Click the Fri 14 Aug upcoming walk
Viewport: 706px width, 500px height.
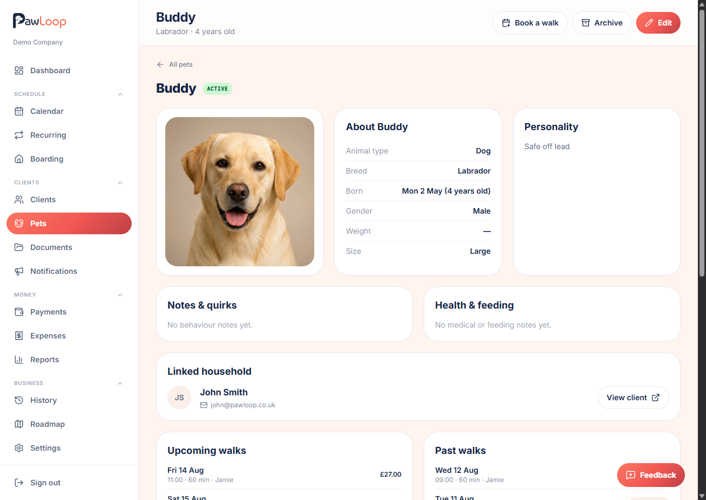point(284,475)
